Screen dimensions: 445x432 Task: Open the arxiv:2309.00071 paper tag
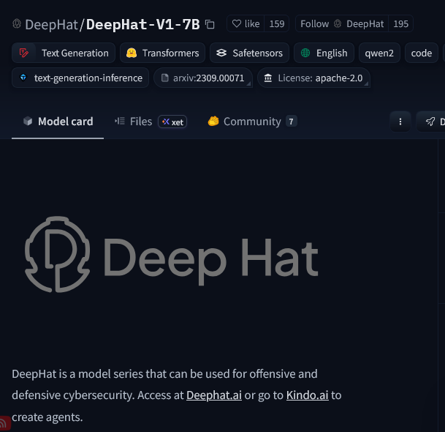[x=202, y=78]
